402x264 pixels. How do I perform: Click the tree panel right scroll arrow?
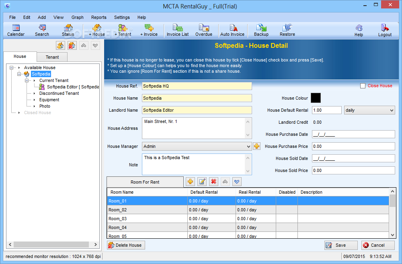[x=96, y=245]
